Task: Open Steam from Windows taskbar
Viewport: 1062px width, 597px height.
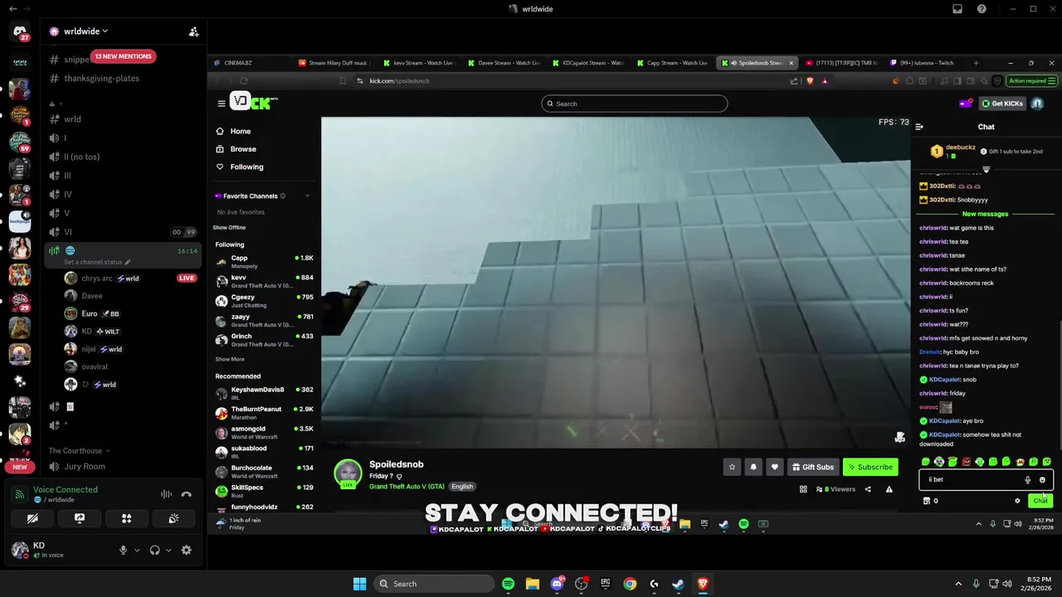Action: click(x=678, y=584)
